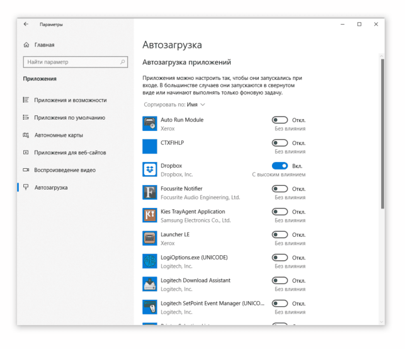Enable Auto Run Module startup toggle
405x349 pixels.
click(280, 120)
